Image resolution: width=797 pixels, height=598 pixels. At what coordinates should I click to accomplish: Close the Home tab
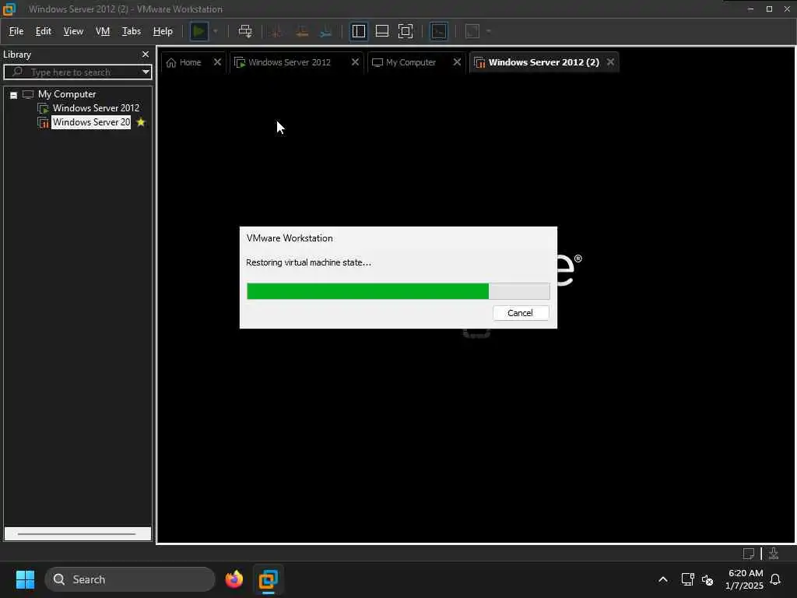tap(218, 62)
